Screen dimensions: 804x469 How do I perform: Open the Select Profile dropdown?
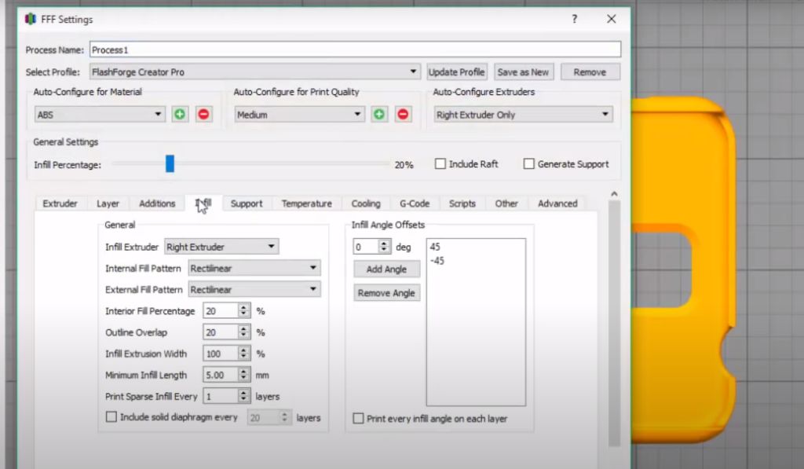click(255, 72)
